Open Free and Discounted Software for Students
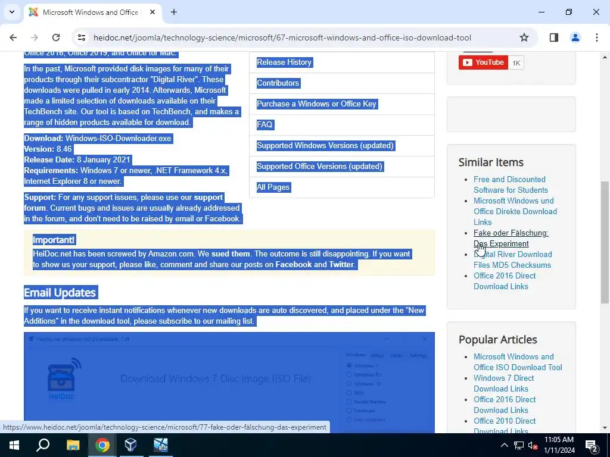The height and width of the screenshot is (457, 610). [x=511, y=184]
